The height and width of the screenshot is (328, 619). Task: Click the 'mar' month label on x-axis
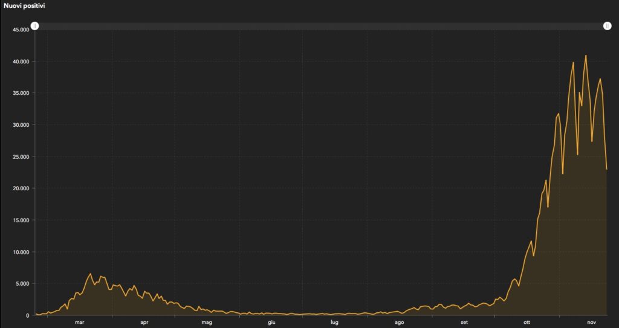[x=79, y=323]
